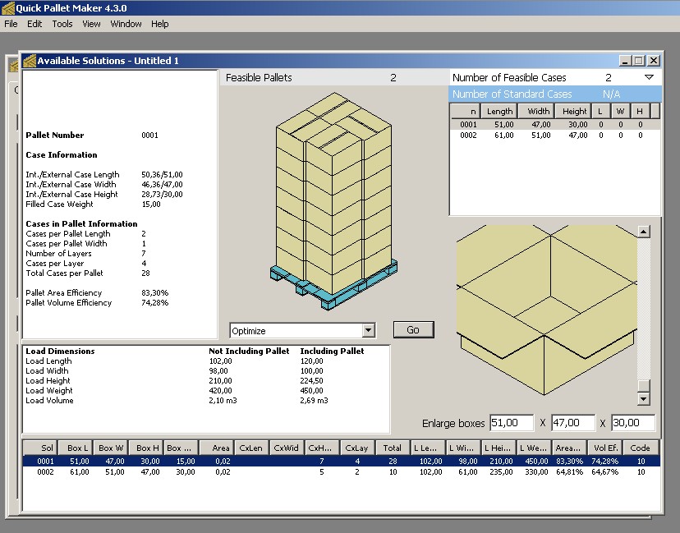
Task: Click the Vol Ef. column header
Action: point(605,448)
